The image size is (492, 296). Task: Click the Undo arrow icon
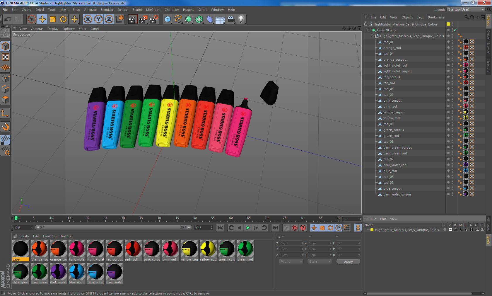(x=8, y=19)
